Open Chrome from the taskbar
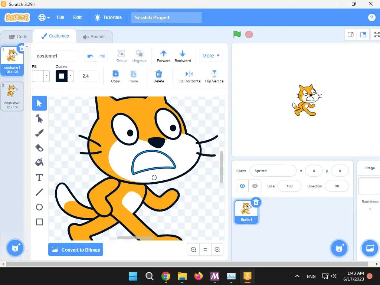Image resolution: width=380 pixels, height=285 pixels. (166, 276)
